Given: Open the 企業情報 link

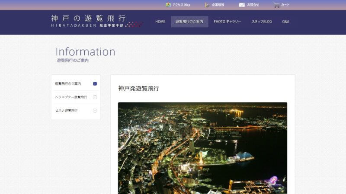Looking at the screenshot, I should click(x=218, y=5).
